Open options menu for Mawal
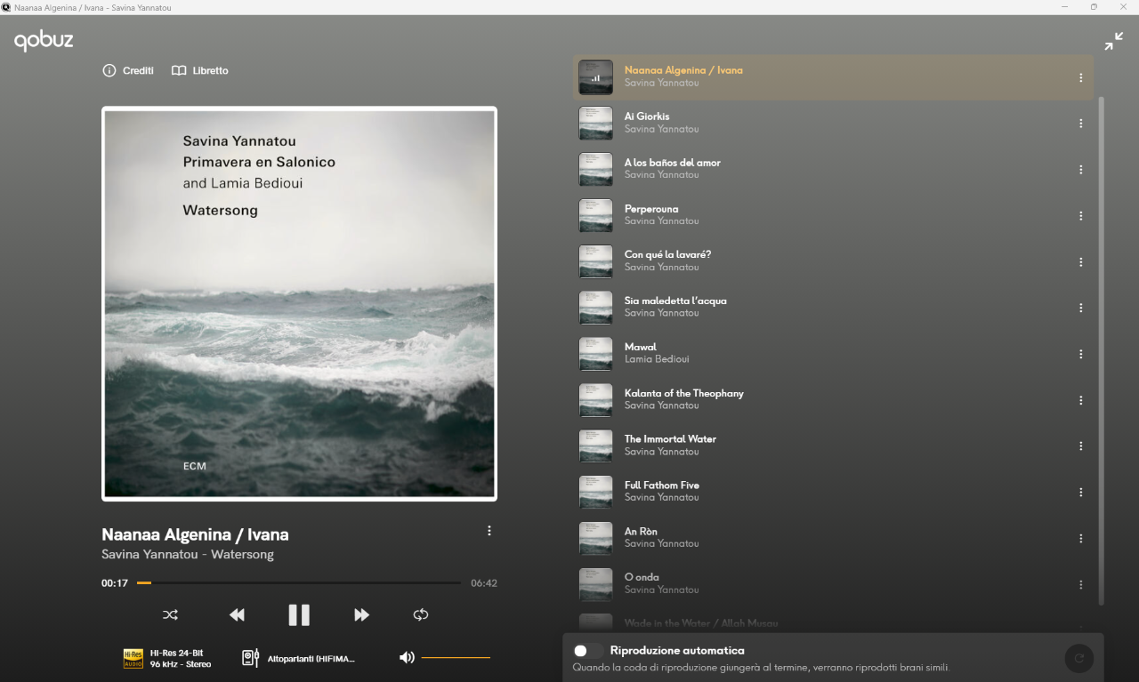This screenshot has width=1139, height=682. [x=1080, y=354]
